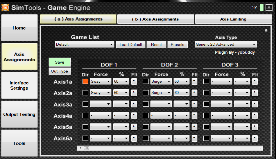The width and height of the screenshot is (276, 159).
Task: Click the scrollbar right arrow
Action: pyautogui.click(x=260, y=148)
